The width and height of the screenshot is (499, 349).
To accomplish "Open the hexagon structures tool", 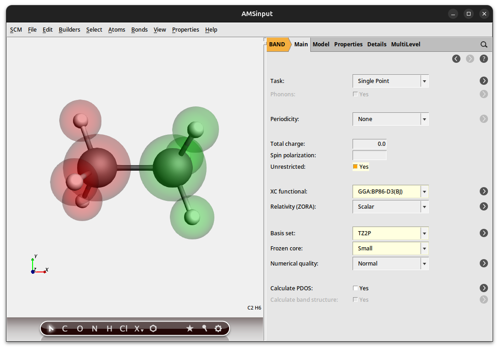I will pos(153,328).
